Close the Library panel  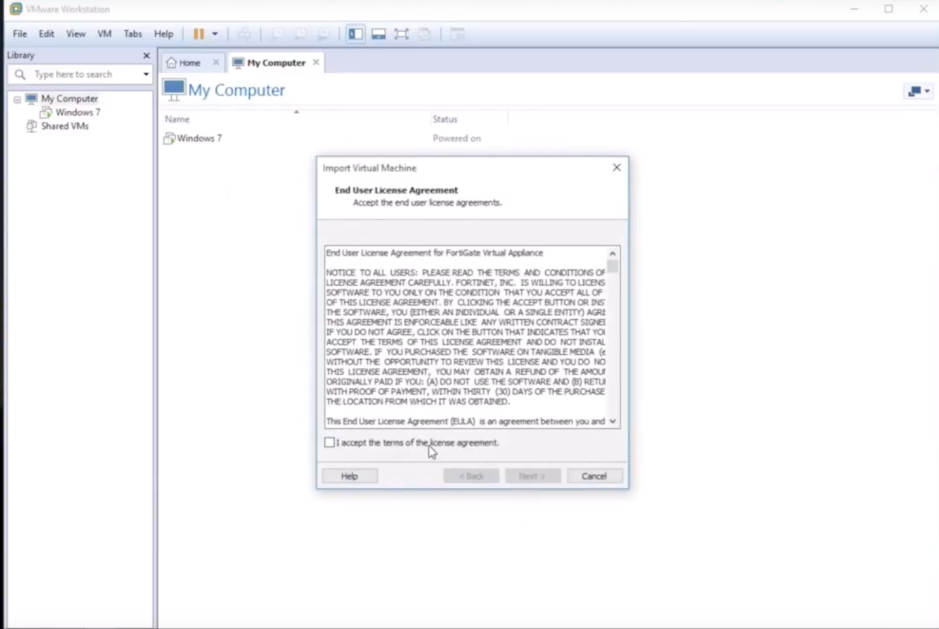[x=146, y=56]
